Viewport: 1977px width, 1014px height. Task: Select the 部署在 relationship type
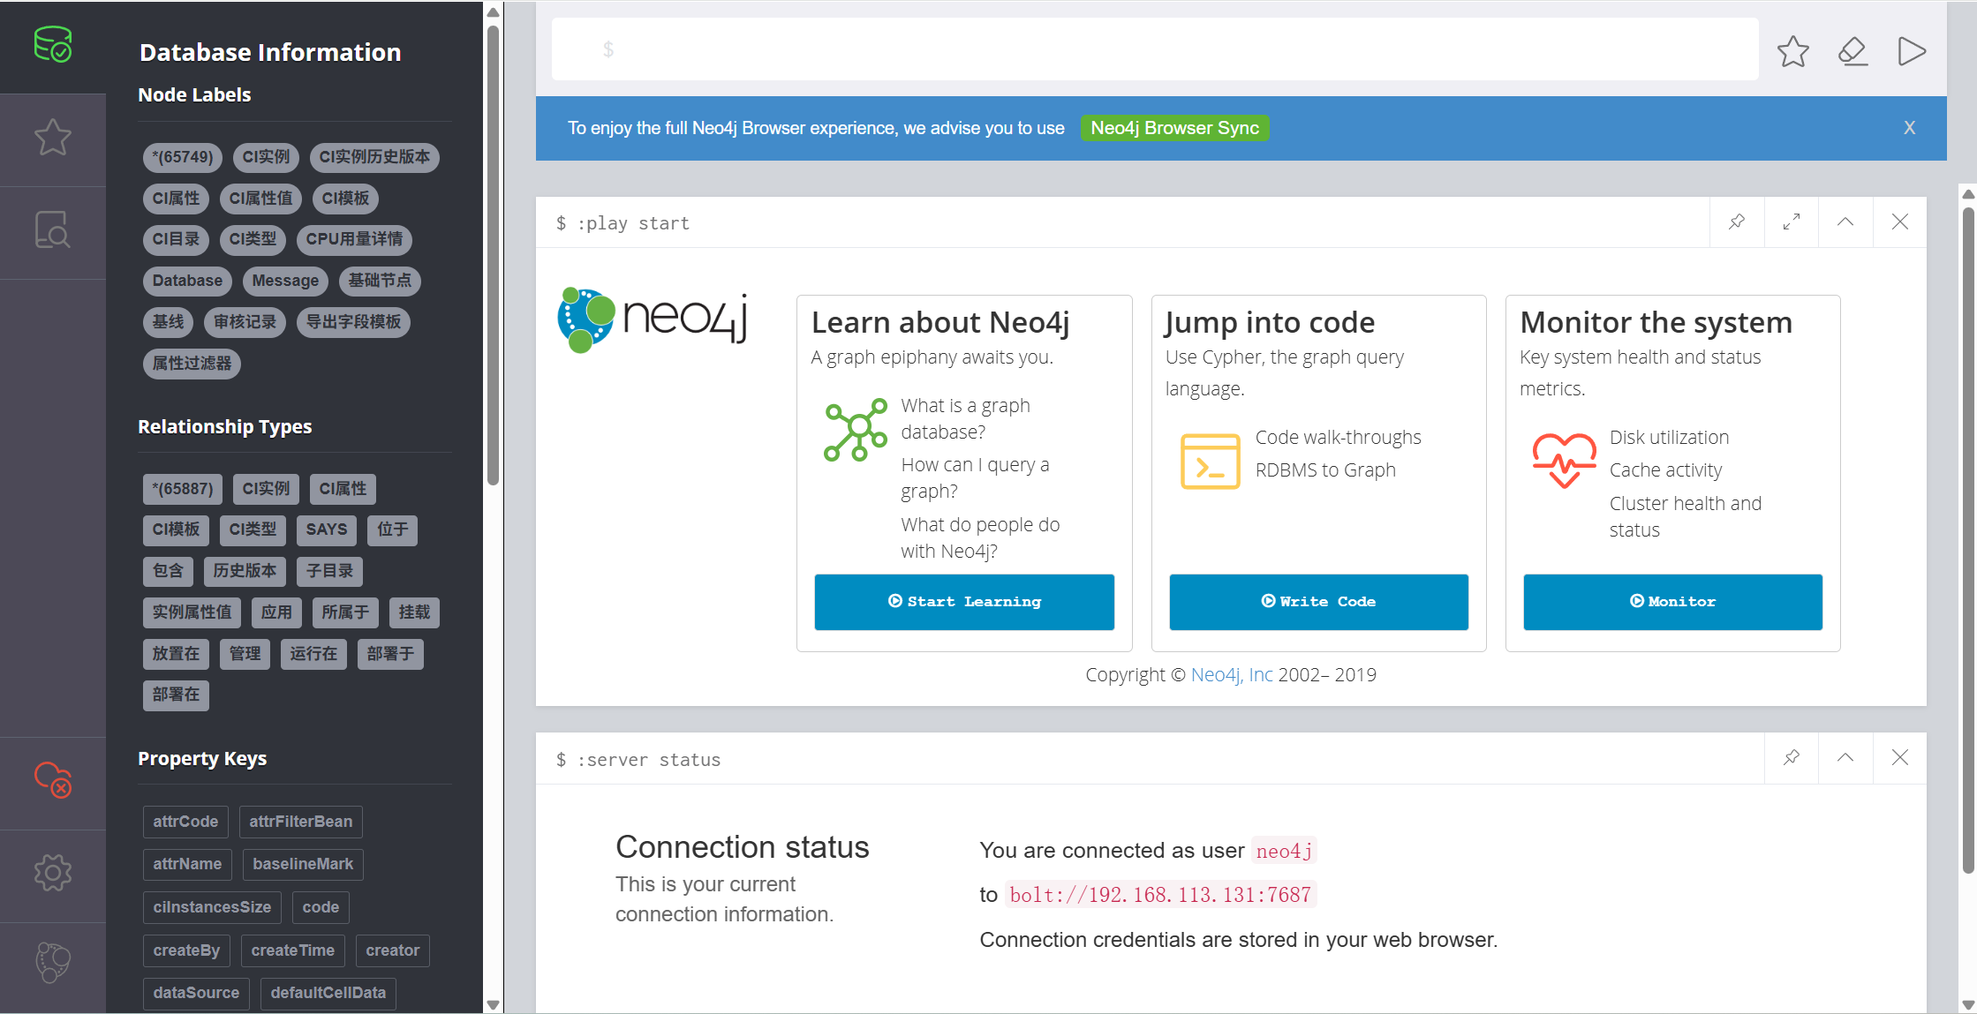tap(176, 695)
